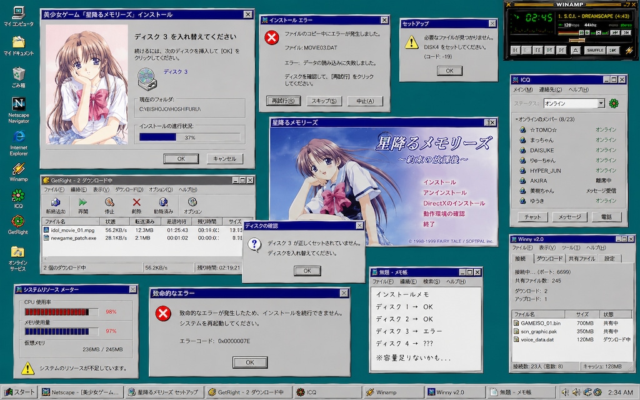
Task: Click the GetRight オプション toolbar icon
Action: [x=192, y=202]
